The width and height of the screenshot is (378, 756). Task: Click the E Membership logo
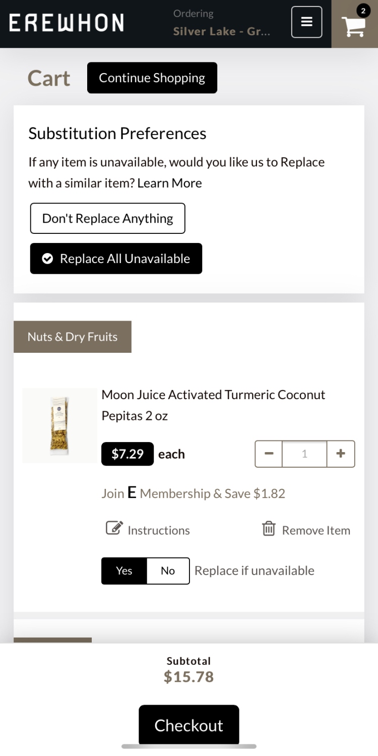pyautogui.click(x=132, y=492)
